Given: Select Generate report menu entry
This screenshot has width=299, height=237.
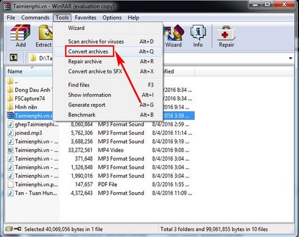Looking at the screenshot, I should coord(108,105).
